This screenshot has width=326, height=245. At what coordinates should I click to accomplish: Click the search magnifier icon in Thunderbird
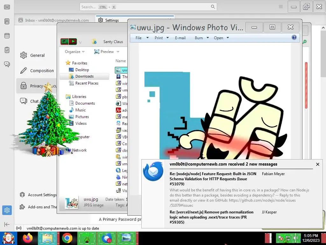click(213, 7)
